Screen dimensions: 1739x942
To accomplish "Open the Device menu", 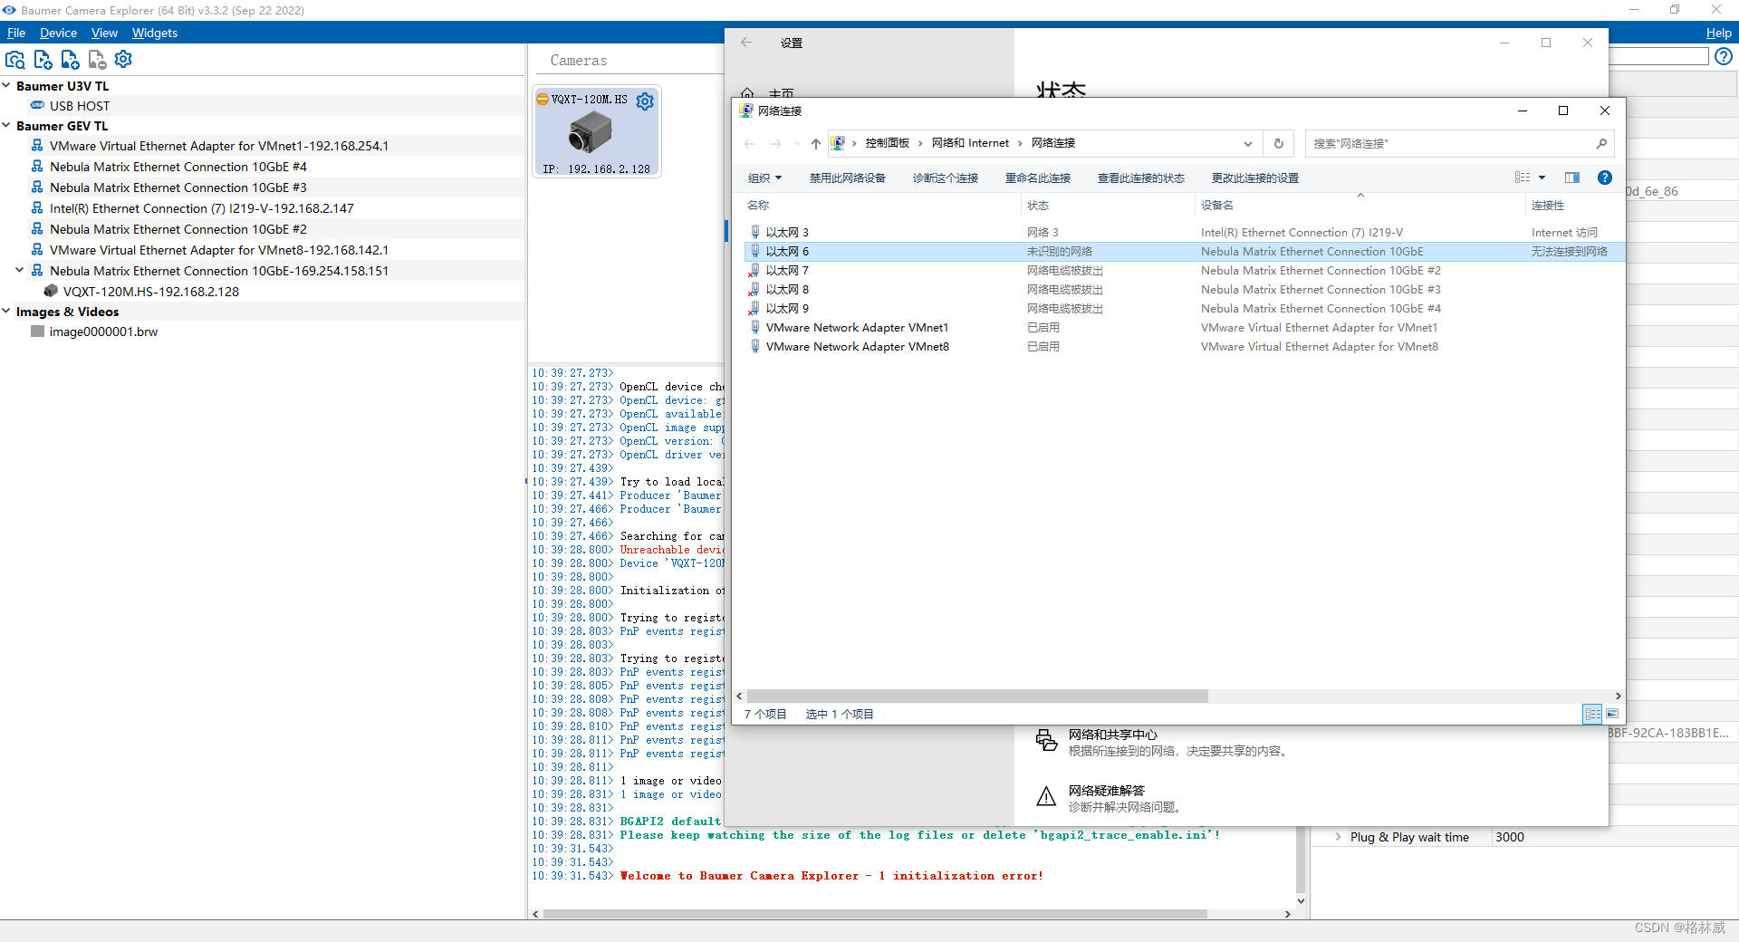I will point(58,33).
